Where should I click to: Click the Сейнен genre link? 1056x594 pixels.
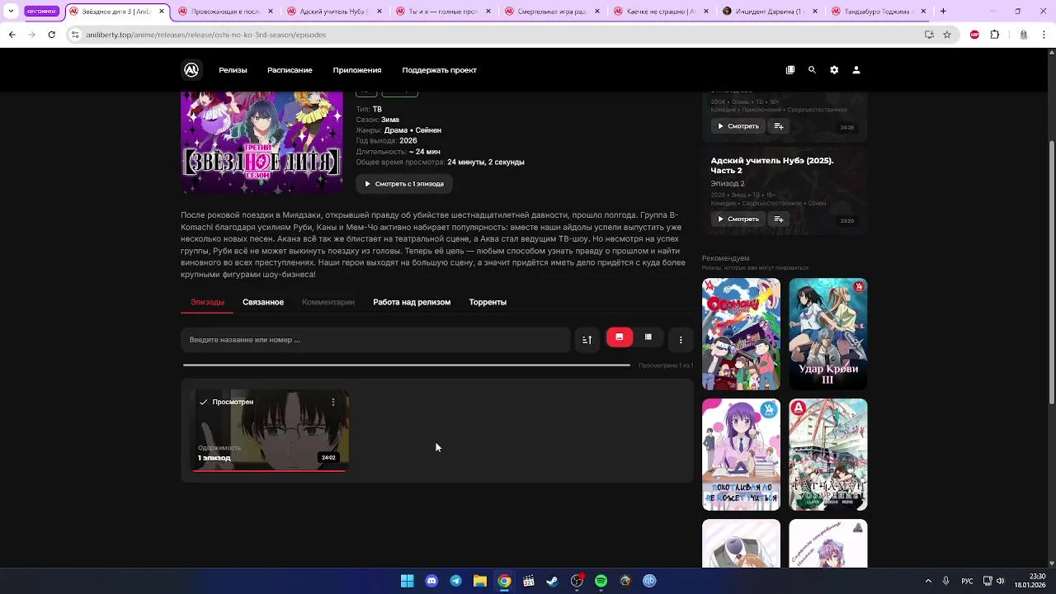(428, 130)
